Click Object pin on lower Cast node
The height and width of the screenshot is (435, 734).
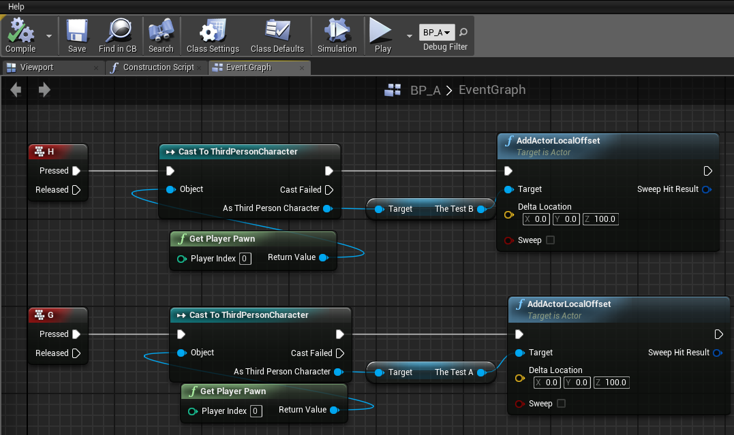coord(181,353)
